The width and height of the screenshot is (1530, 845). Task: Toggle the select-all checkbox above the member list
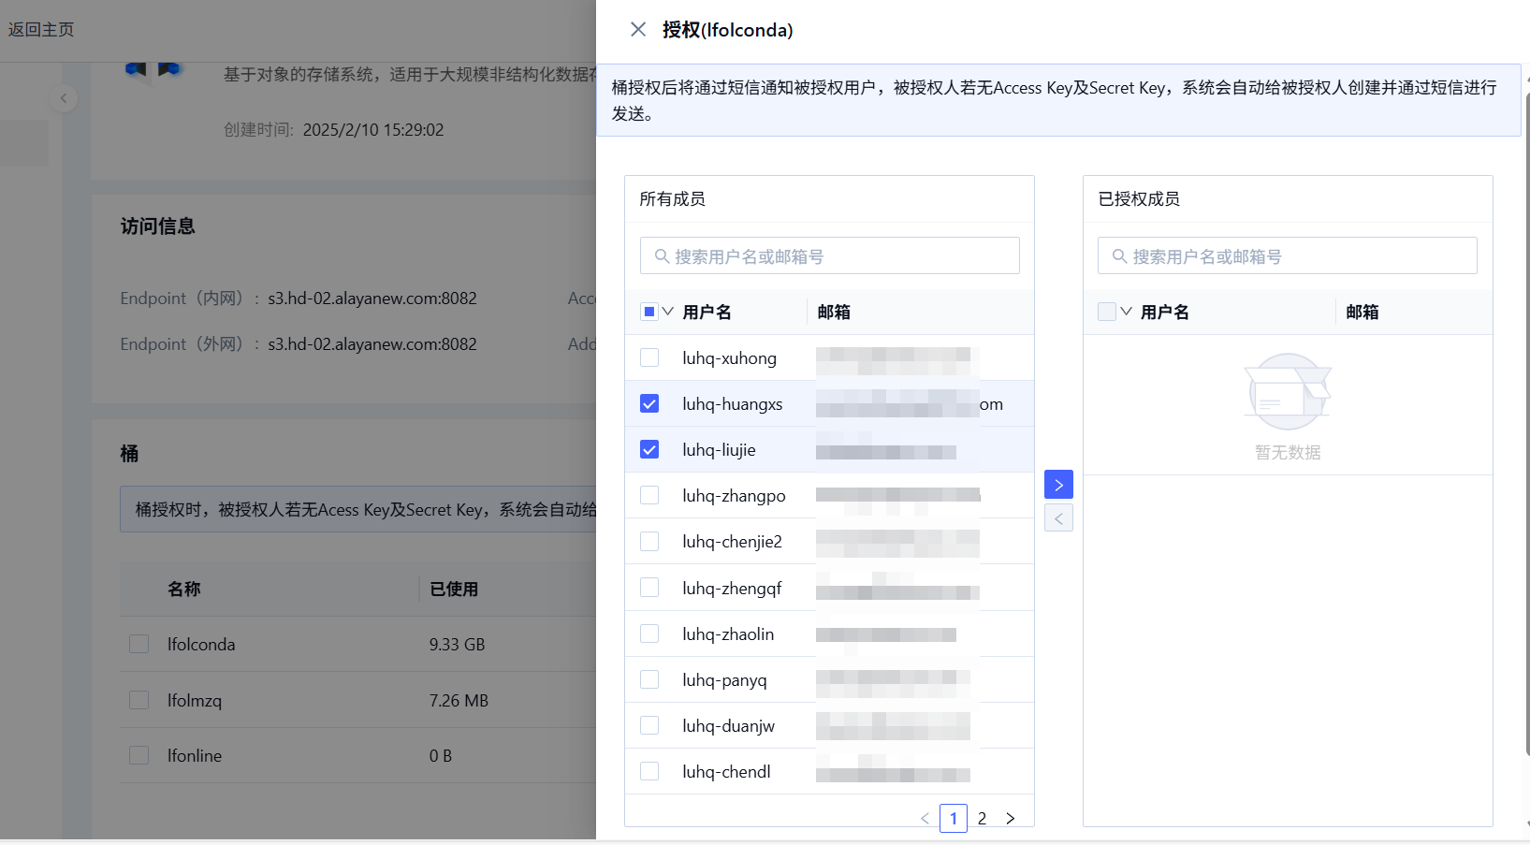tap(648, 311)
